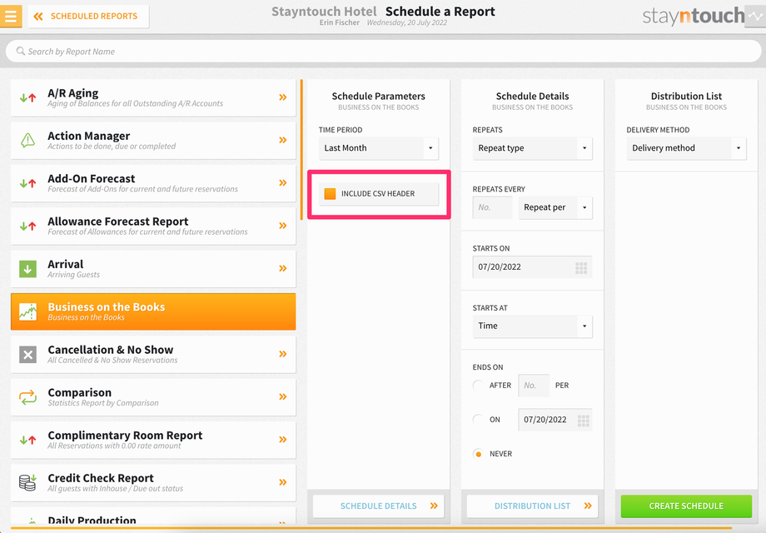Select the Ends On date radio button
This screenshot has width=766, height=533.
[x=478, y=420]
